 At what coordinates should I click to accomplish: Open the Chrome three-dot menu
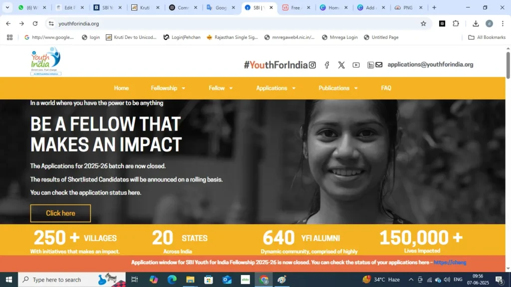point(503,23)
